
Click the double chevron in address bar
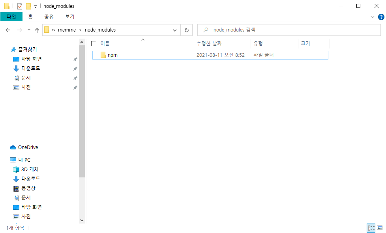point(53,30)
